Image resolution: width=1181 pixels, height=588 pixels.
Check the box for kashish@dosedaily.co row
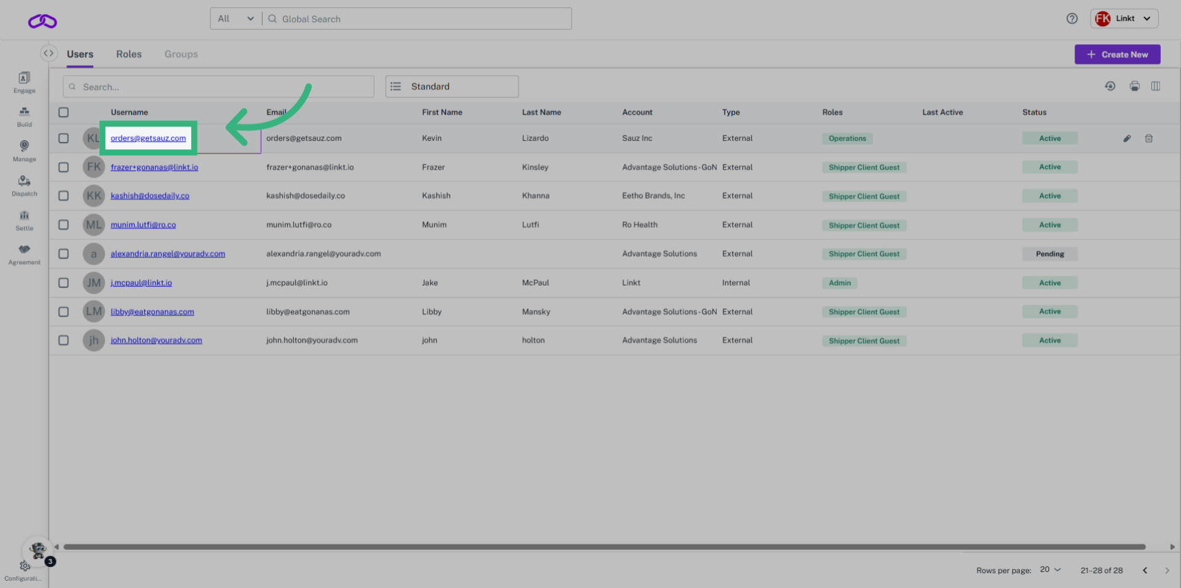click(x=63, y=196)
